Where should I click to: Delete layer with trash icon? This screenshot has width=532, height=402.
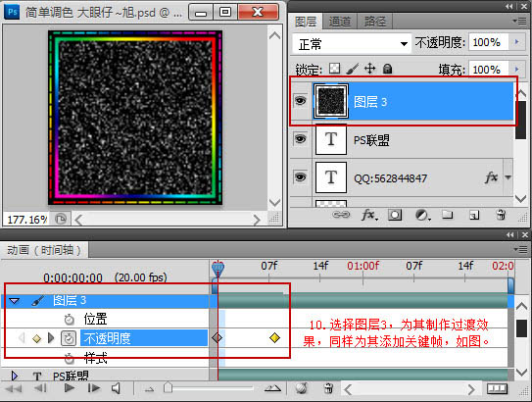pyautogui.click(x=501, y=215)
